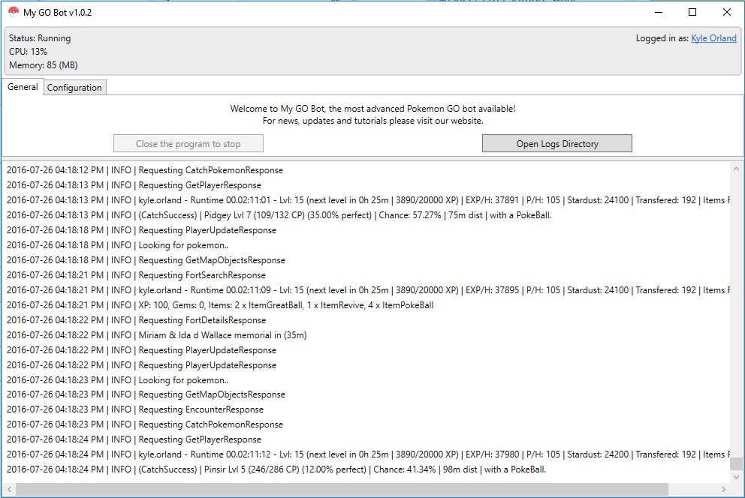This screenshot has height=498, width=745.
Task: Click the 'Memory: 85 (MB)' readout
Action: tap(44, 65)
